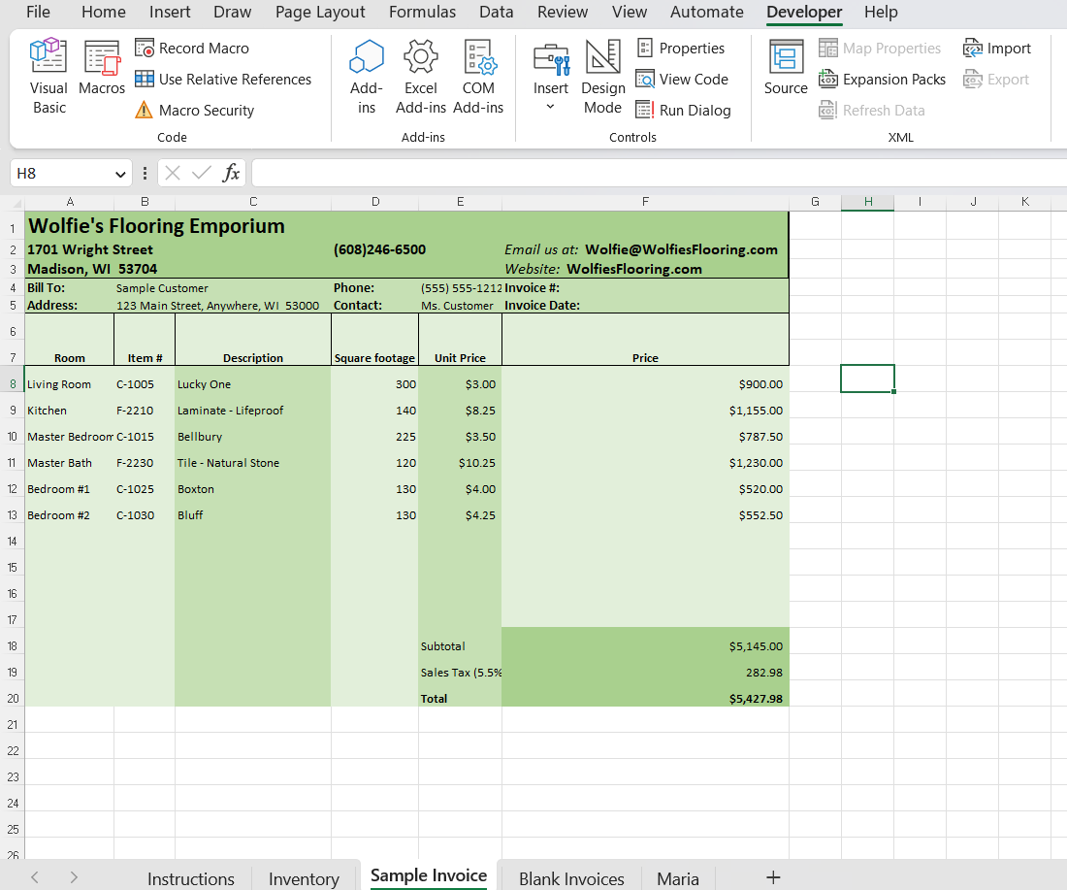Switch to the Automate tab
The height and width of the screenshot is (890, 1067).
[x=706, y=13]
